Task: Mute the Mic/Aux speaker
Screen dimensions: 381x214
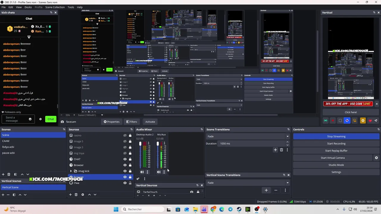Action: (x=159, y=172)
